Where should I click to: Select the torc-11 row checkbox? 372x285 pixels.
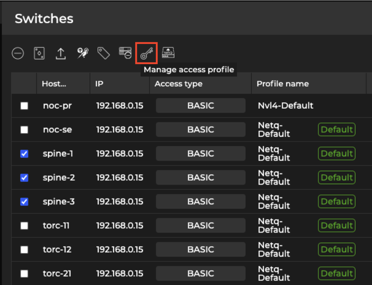tap(24, 226)
